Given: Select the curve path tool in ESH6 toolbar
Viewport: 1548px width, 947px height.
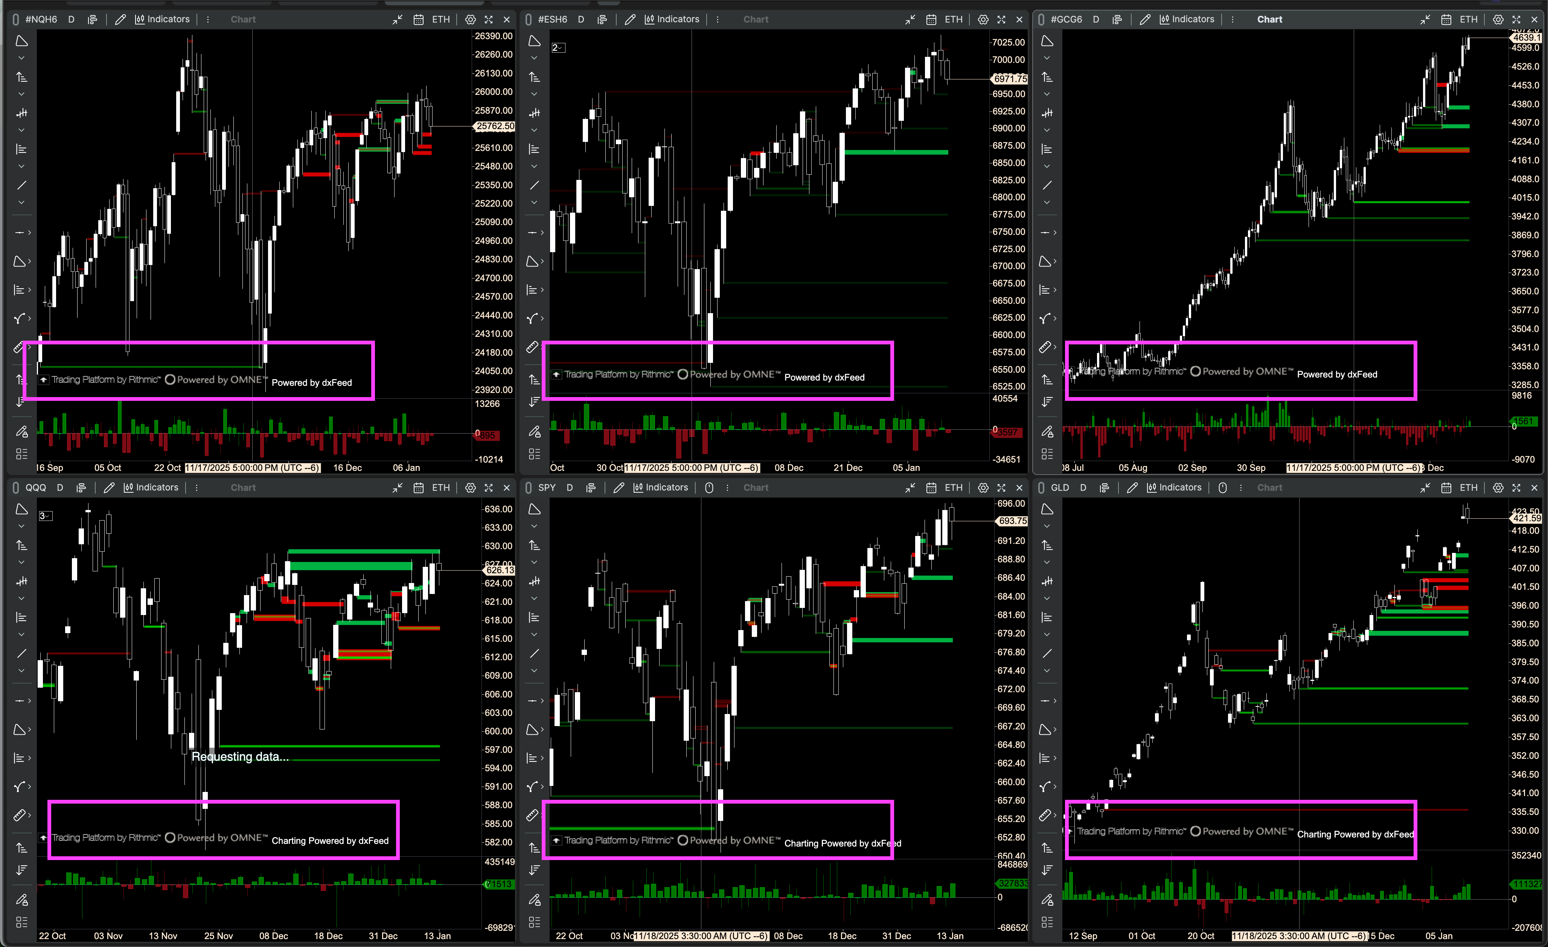Looking at the screenshot, I should click(x=532, y=318).
